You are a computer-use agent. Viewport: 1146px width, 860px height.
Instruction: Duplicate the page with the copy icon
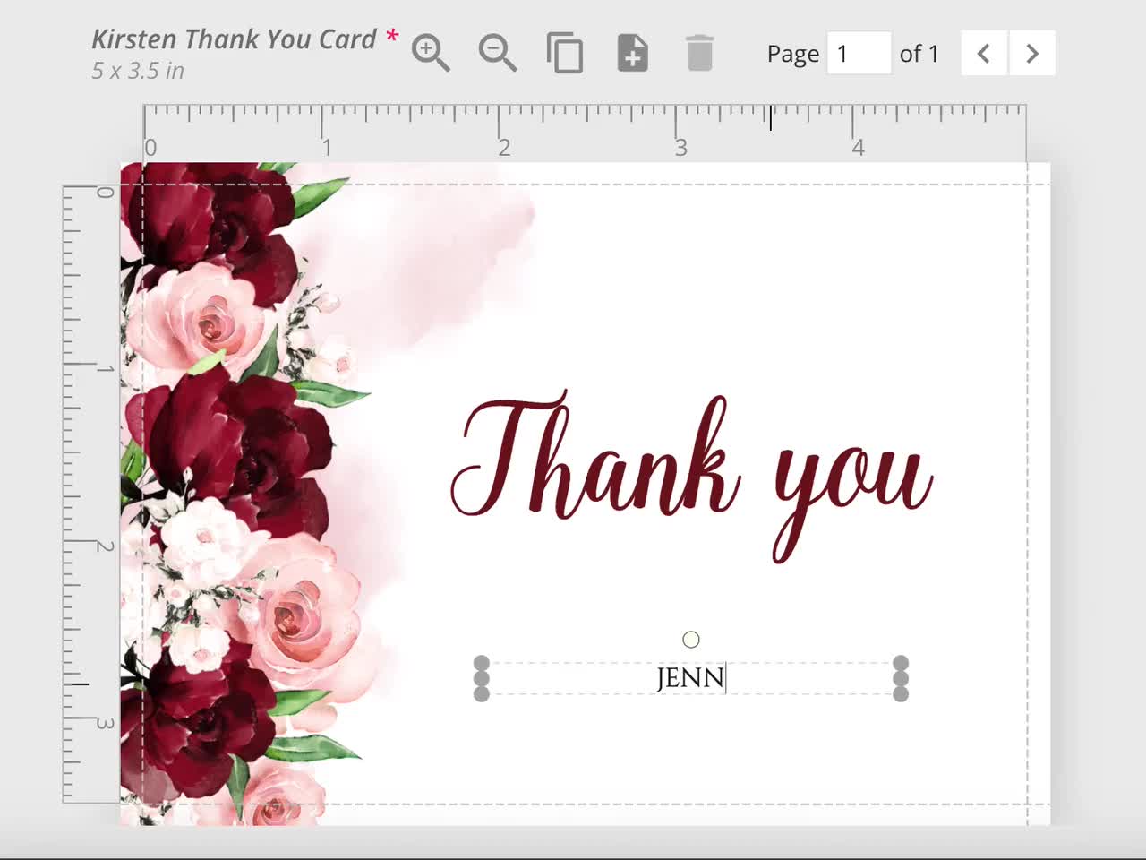point(565,54)
